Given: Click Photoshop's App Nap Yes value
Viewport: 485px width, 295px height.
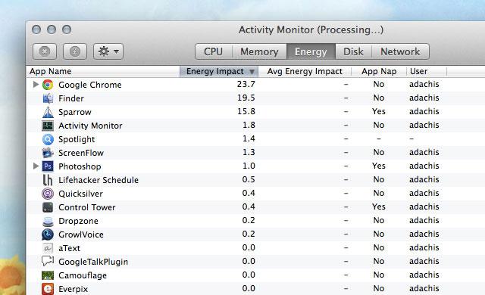Looking at the screenshot, I should (x=379, y=166).
